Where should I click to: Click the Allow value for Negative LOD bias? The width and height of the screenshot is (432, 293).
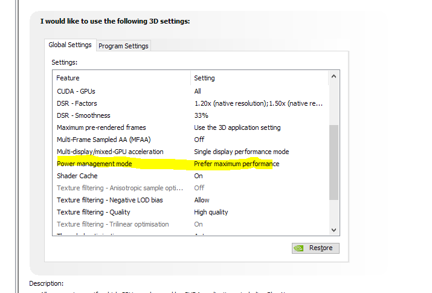point(202,200)
